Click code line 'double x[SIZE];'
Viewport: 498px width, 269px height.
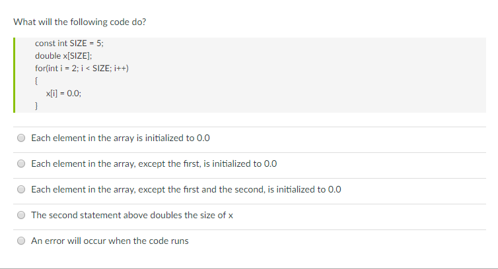click(63, 56)
